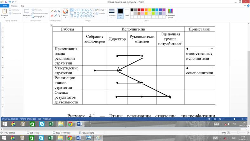Select the Eraser tool
The height and width of the screenshot is (141, 250).
[52, 16]
